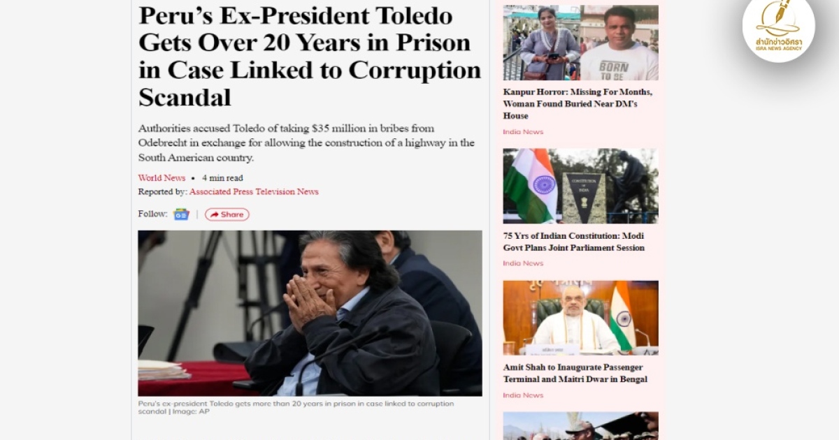This screenshot has height=440, width=839.
Task: Click India News tag under Amit Shah story
Action: pos(523,395)
